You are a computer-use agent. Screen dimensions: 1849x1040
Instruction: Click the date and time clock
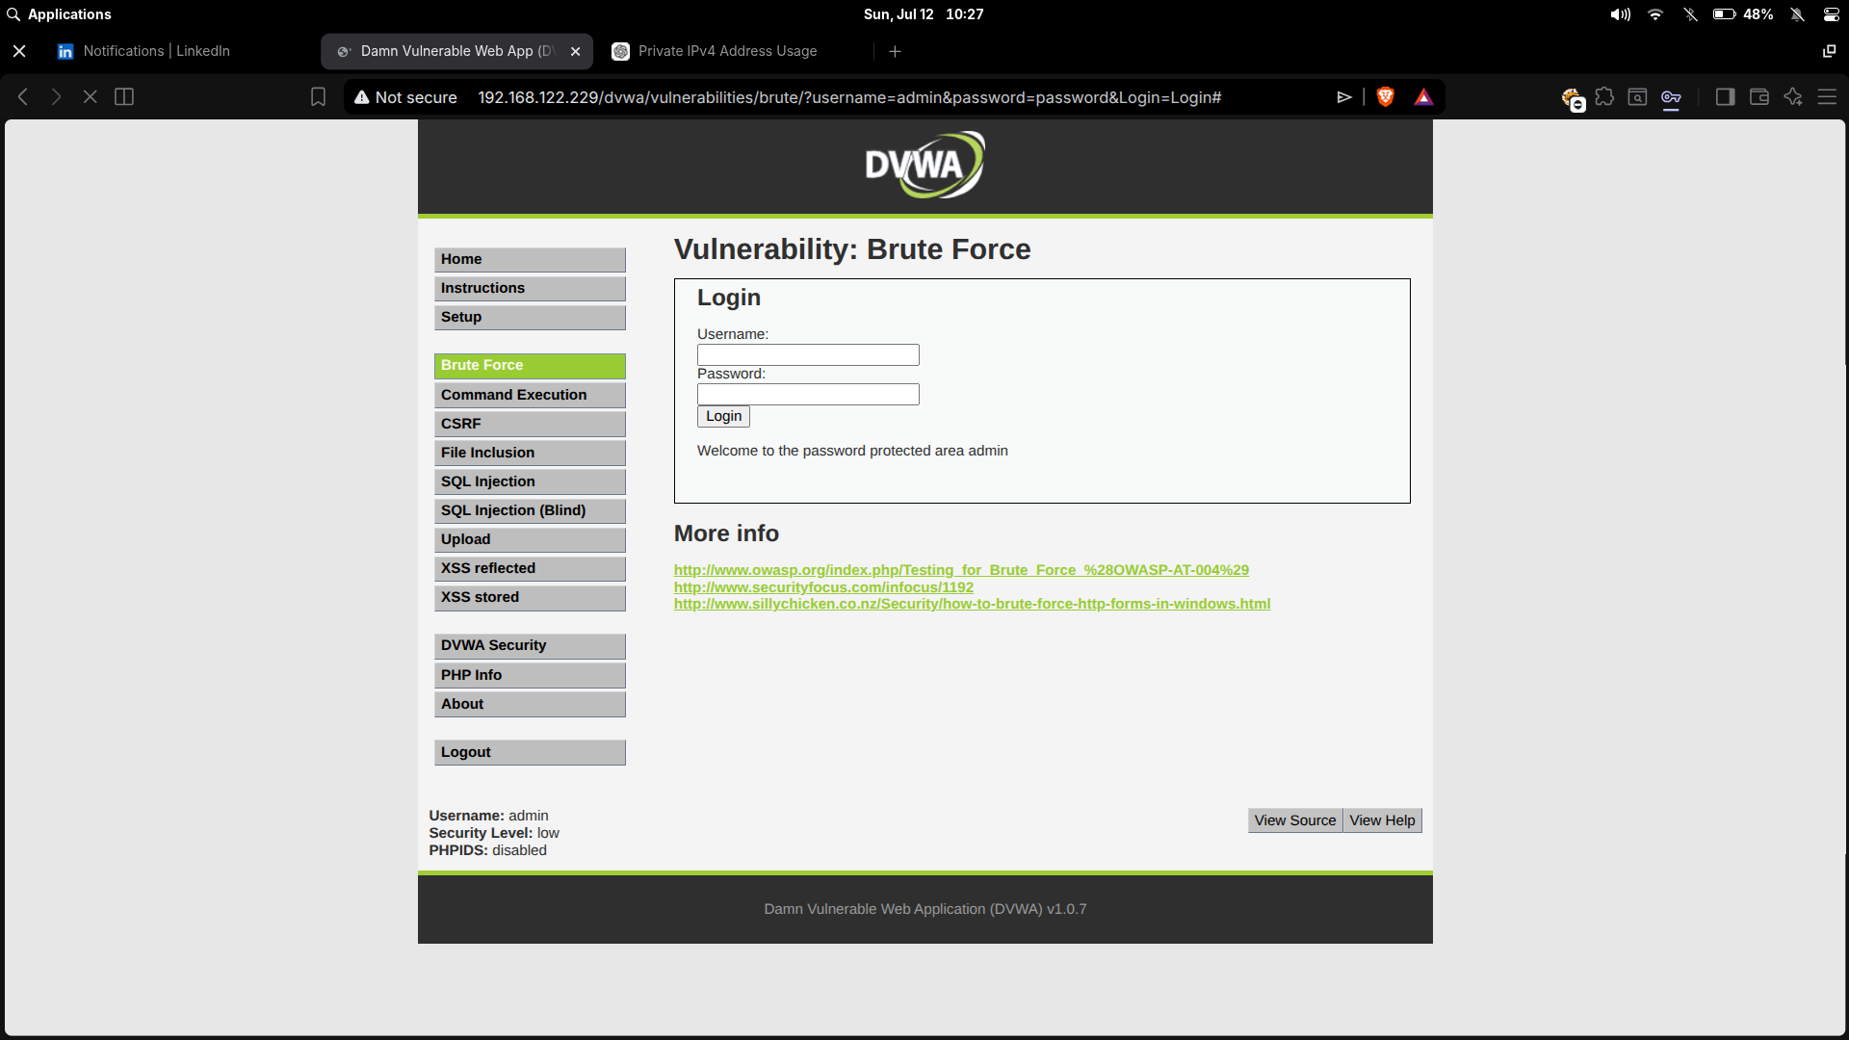pos(924,14)
